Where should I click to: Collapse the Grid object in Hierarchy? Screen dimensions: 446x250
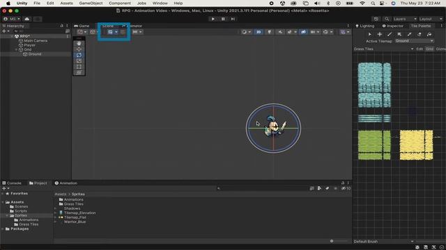pos(16,49)
